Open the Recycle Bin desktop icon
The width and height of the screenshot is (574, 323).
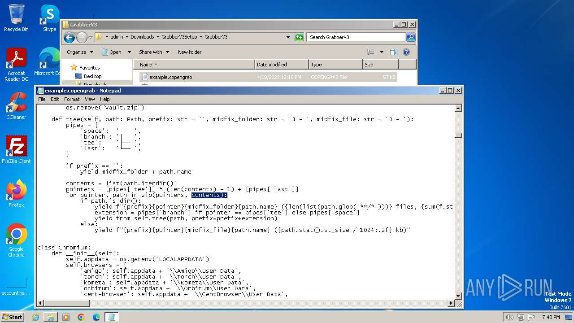click(16, 18)
